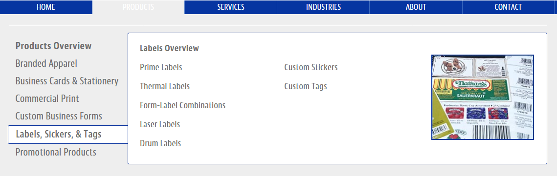The height and width of the screenshot is (176, 557).
Task: Choose Commercial Print category
Action: pos(47,99)
